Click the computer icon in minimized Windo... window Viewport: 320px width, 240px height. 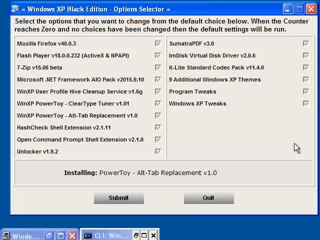pos(6,236)
